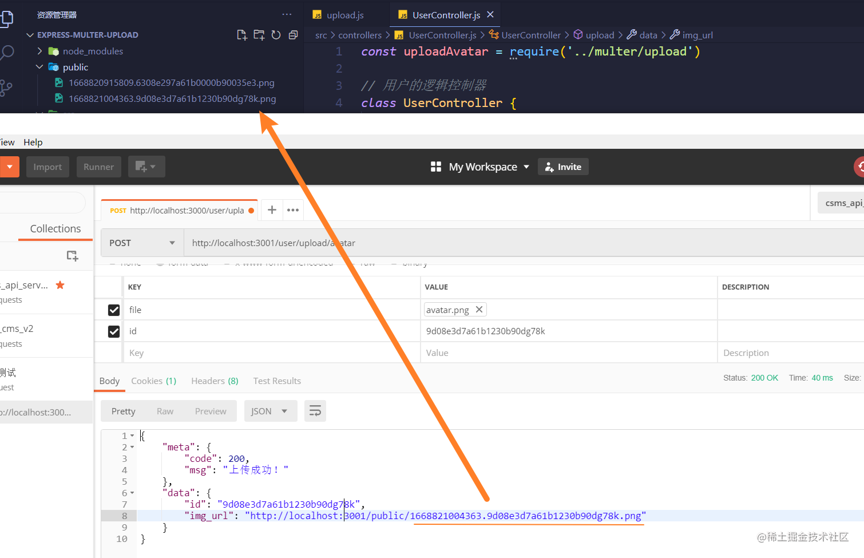Click the empty Value placeholder field
The image size is (864, 558).
pyautogui.click(x=569, y=353)
